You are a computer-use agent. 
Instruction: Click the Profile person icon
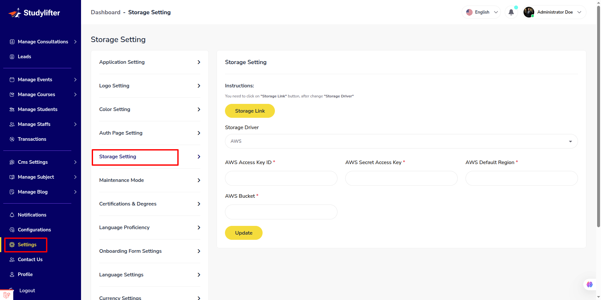[12, 274]
